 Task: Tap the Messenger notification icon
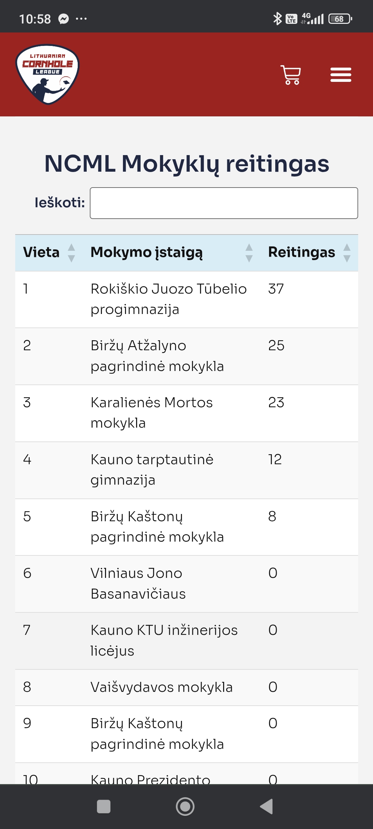pyautogui.click(x=64, y=19)
